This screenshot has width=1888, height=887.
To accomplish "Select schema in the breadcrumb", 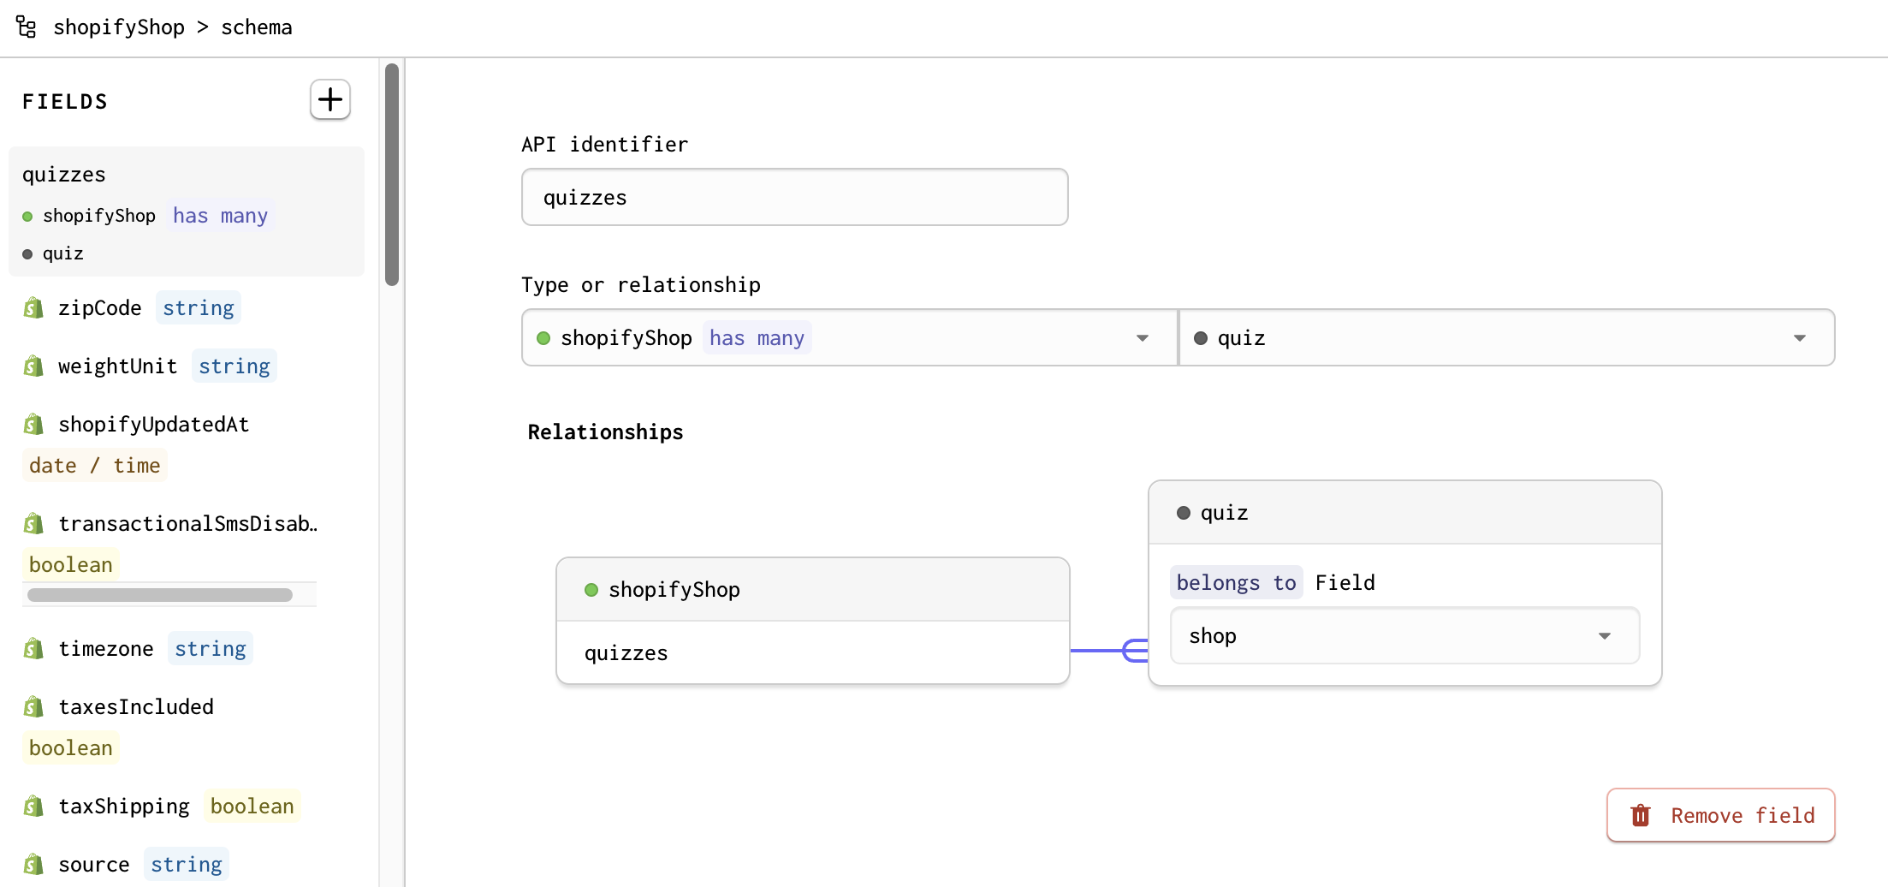I will [257, 27].
